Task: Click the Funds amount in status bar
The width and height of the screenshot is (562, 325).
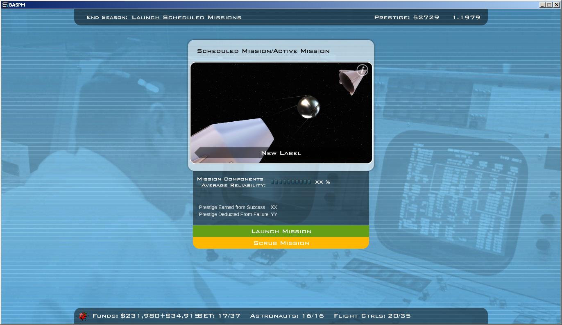Action: (x=147, y=316)
